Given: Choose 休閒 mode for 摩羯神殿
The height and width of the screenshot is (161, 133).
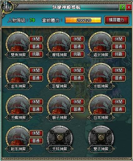Looking at the screenshot, I should coord(77,39).
